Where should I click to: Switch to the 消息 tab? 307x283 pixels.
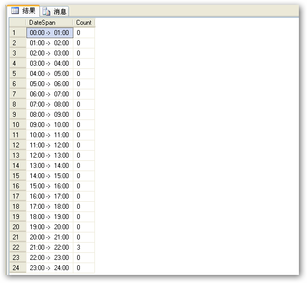pos(54,11)
